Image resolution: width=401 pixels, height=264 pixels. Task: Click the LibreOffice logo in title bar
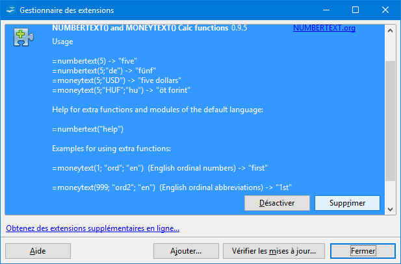(x=11, y=10)
